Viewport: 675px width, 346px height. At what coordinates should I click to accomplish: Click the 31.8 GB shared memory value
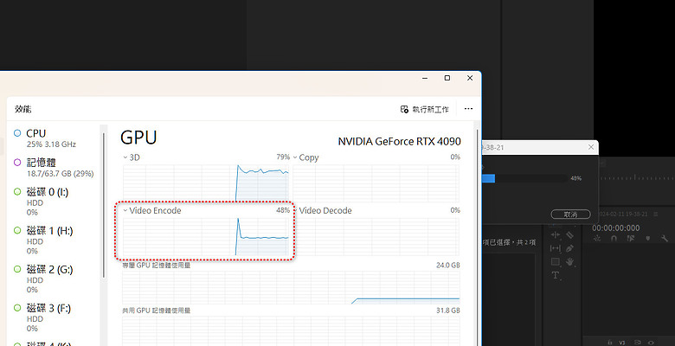click(x=447, y=311)
